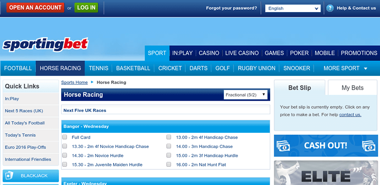The width and height of the screenshot is (380, 185).
Task: Open the Live Casino tab
Action: tap(242, 53)
